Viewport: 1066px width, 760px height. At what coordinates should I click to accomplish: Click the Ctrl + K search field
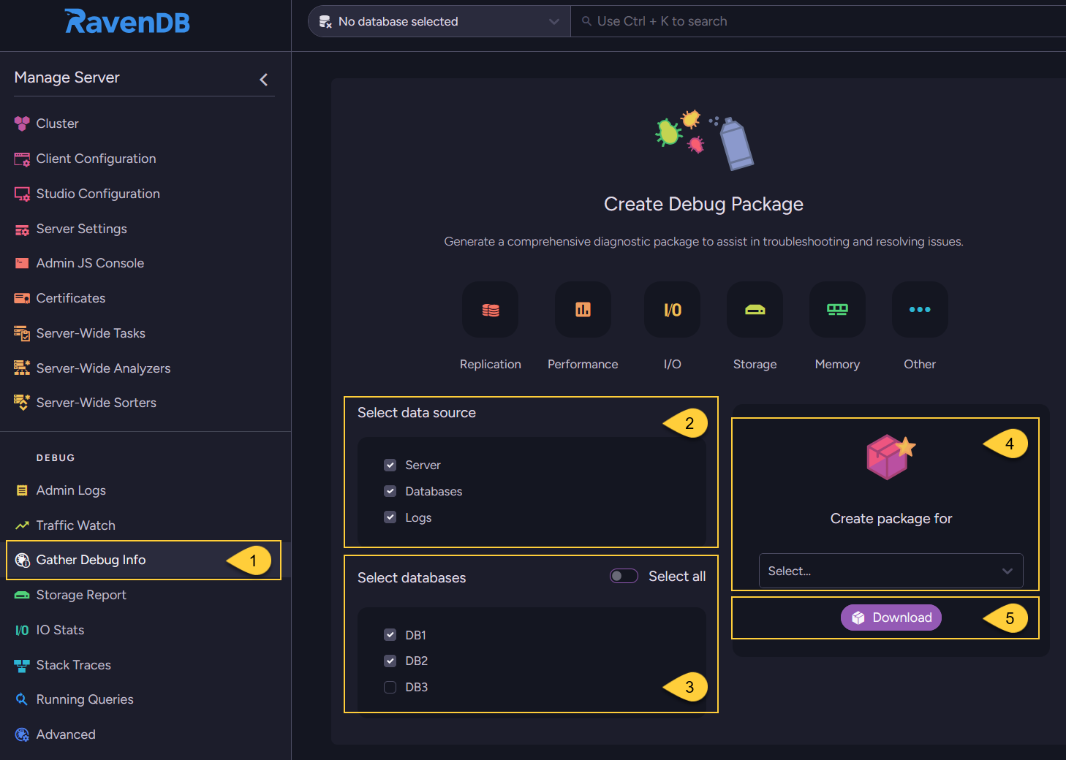(819, 21)
